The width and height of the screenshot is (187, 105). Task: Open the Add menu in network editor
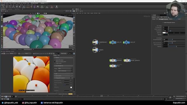(77, 13)
